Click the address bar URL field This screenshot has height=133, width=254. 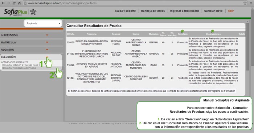(x=133, y=3)
